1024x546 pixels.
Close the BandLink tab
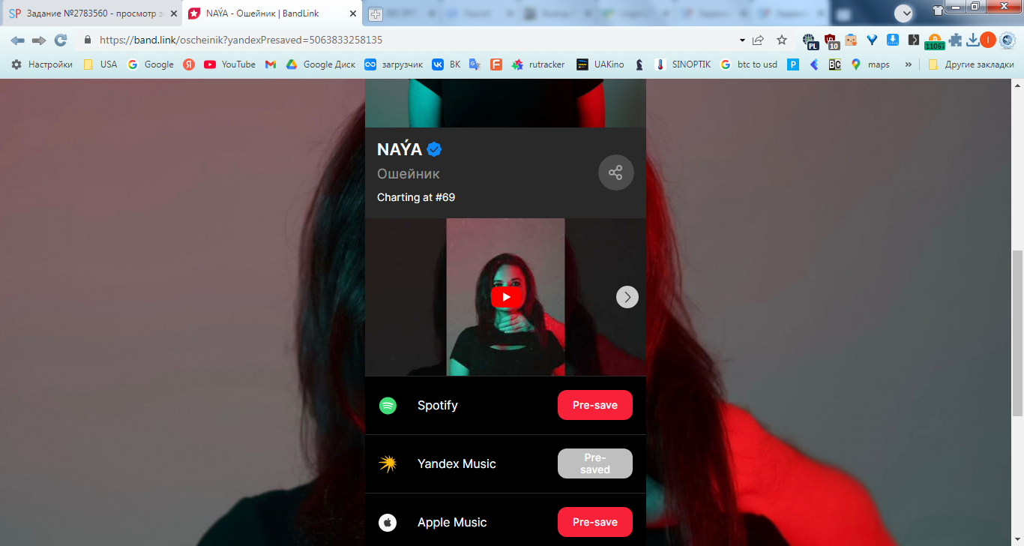tap(352, 13)
